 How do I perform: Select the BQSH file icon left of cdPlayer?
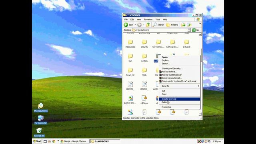(x=130, y=98)
